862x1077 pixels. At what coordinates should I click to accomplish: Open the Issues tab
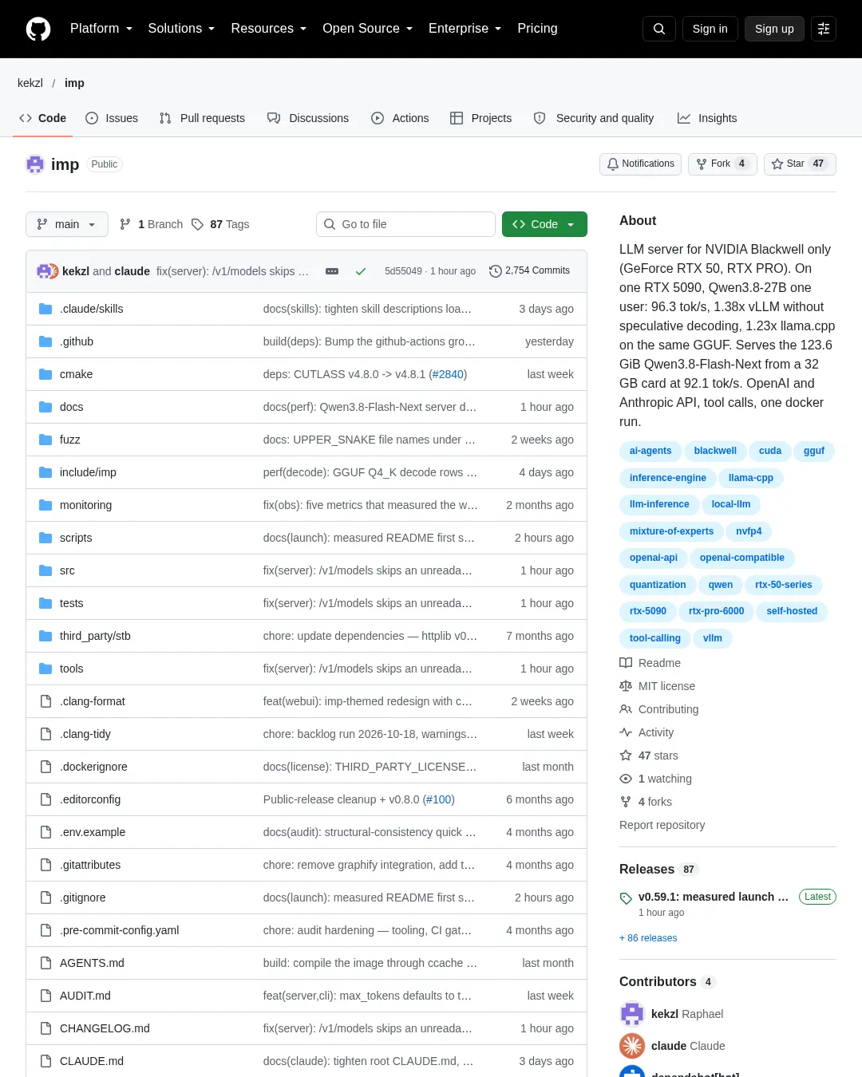pyautogui.click(x=112, y=118)
